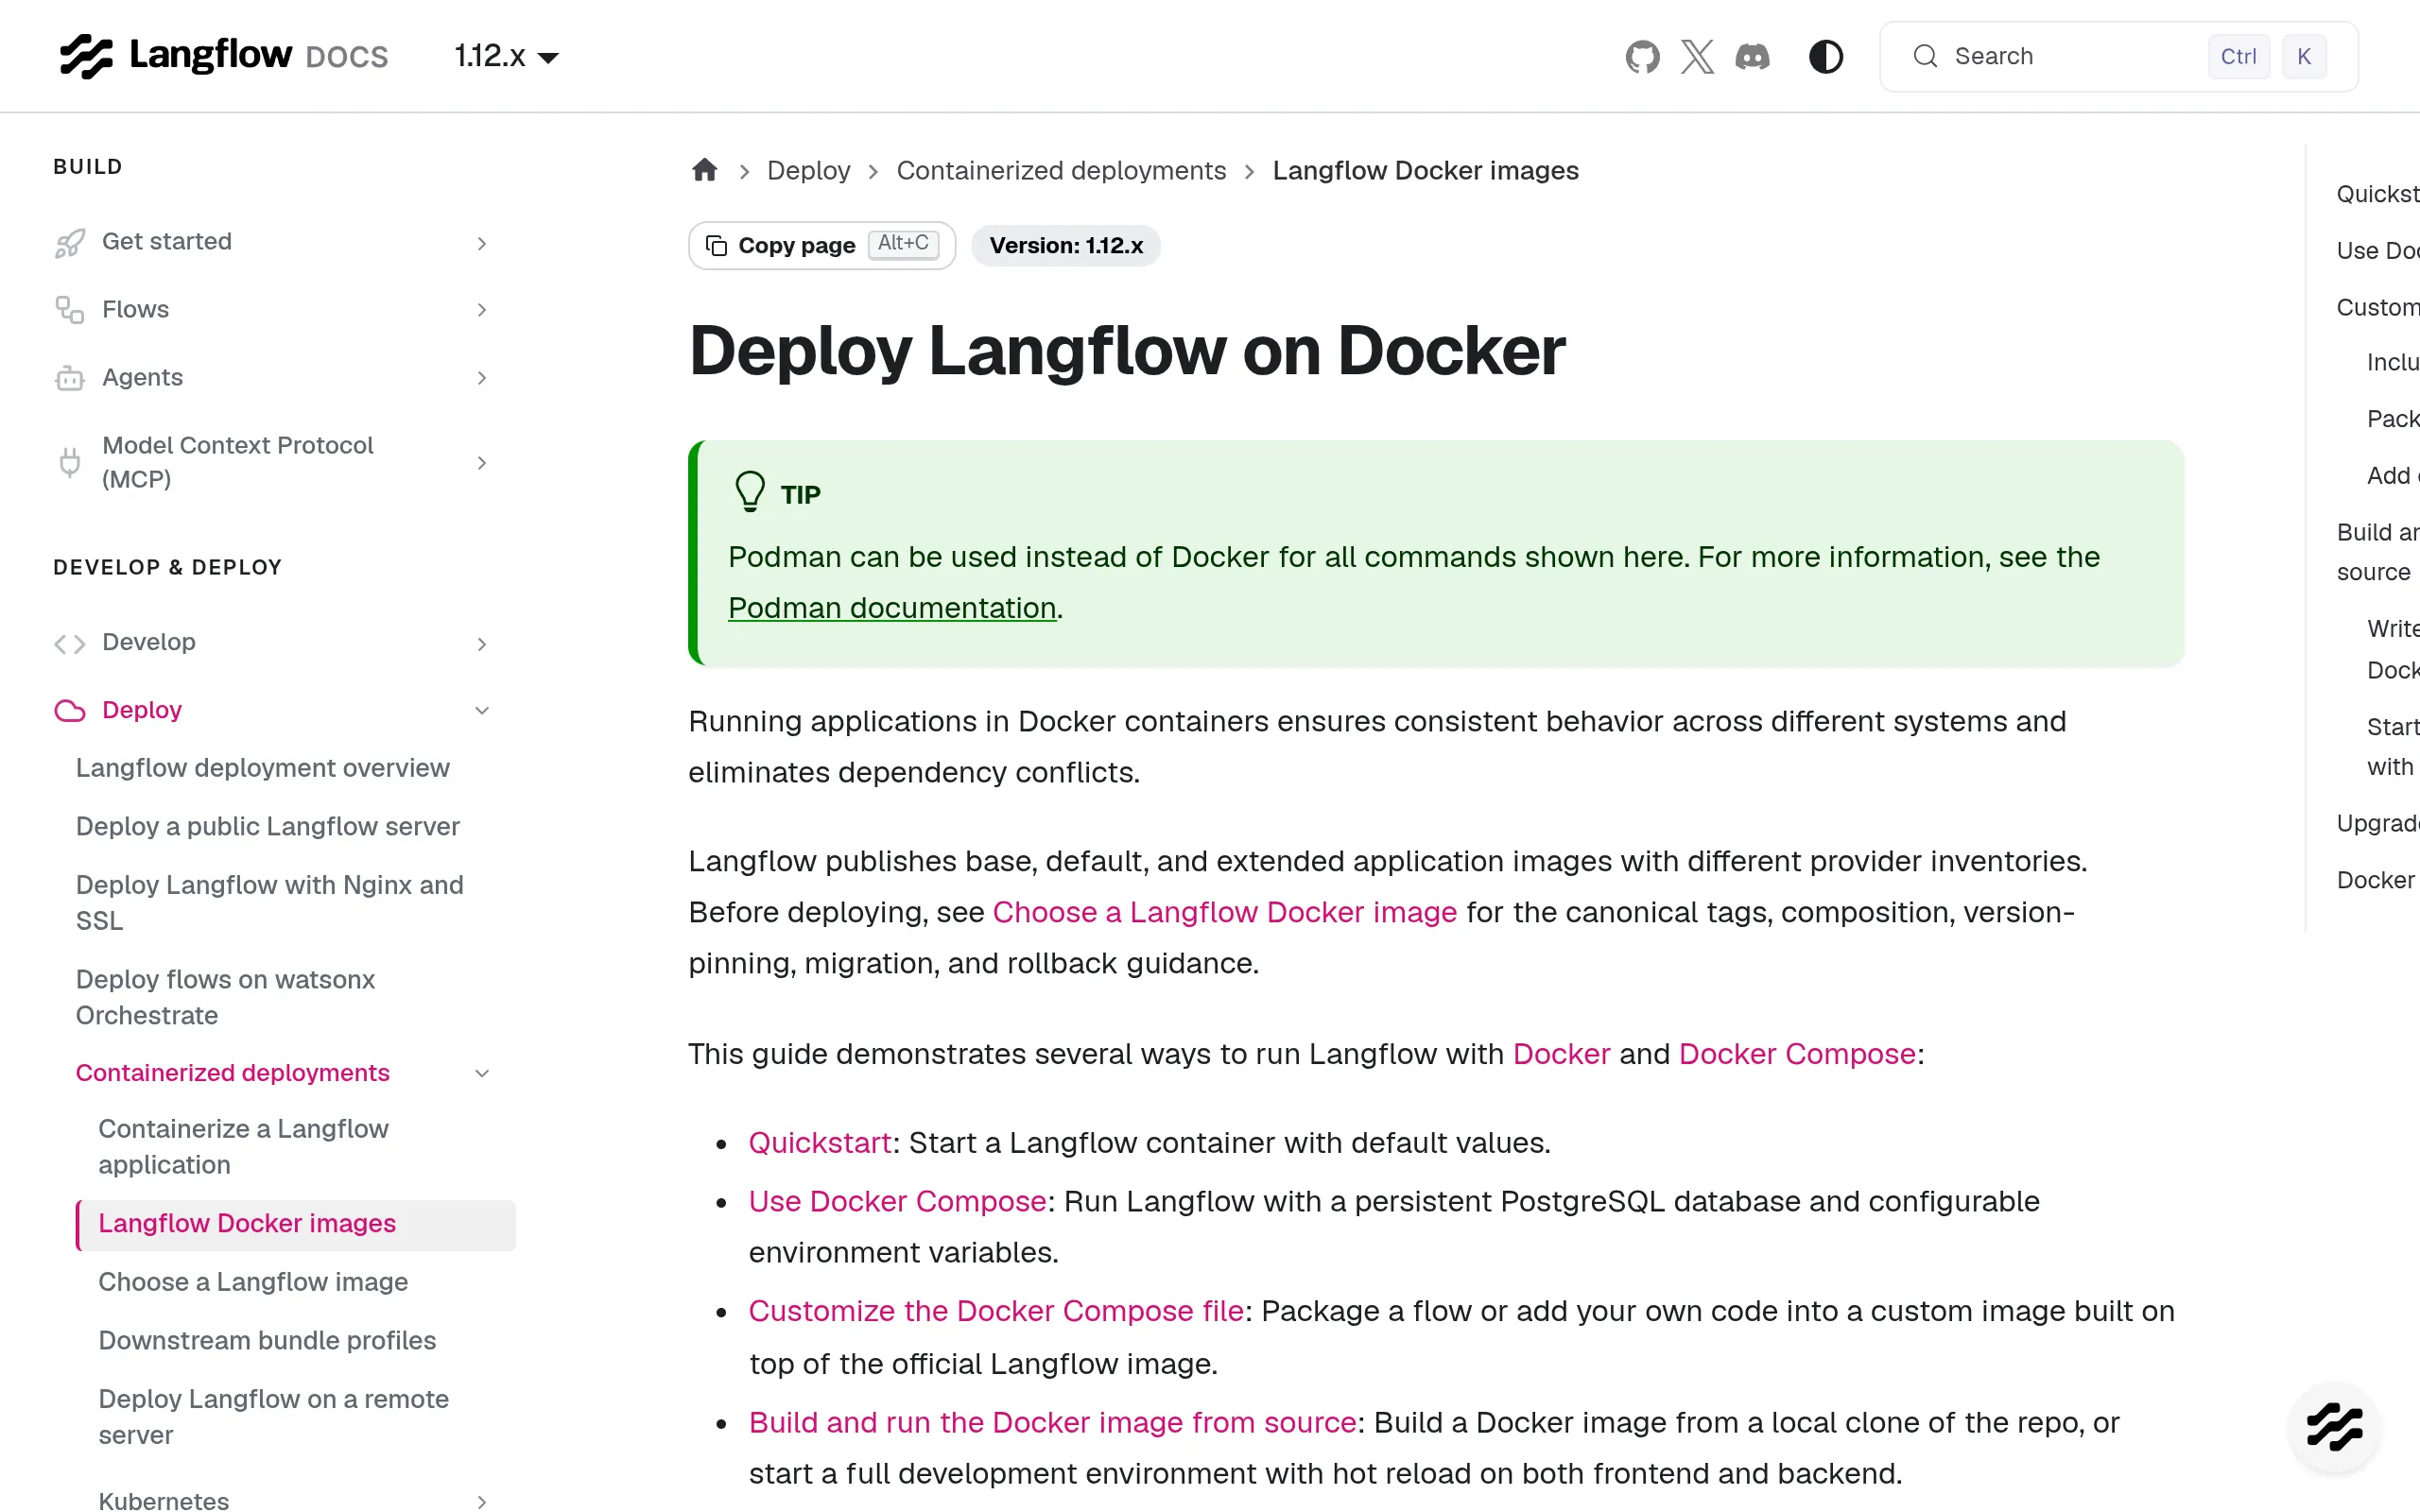2420x1512 pixels.
Task: Open Deploy a public Langflow server
Action: pyautogui.click(x=268, y=827)
